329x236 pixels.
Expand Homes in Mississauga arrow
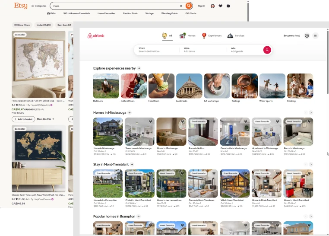130,112
